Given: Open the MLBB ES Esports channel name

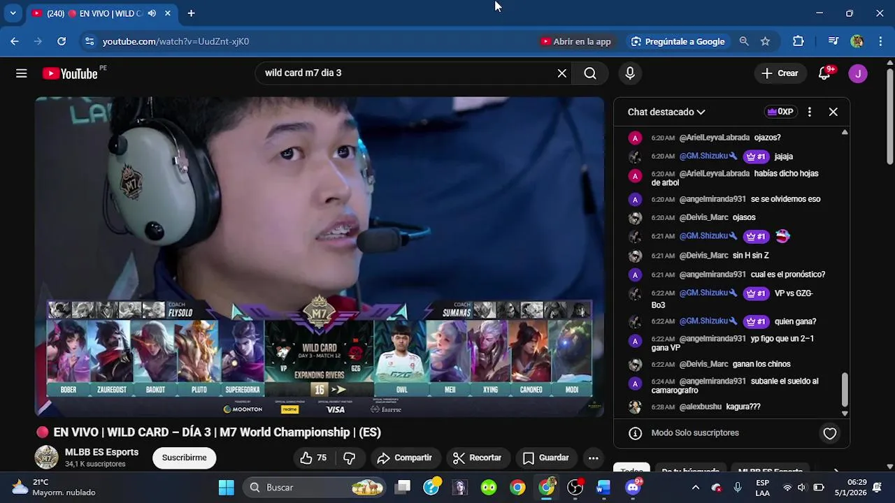Looking at the screenshot, I should click(x=101, y=452).
